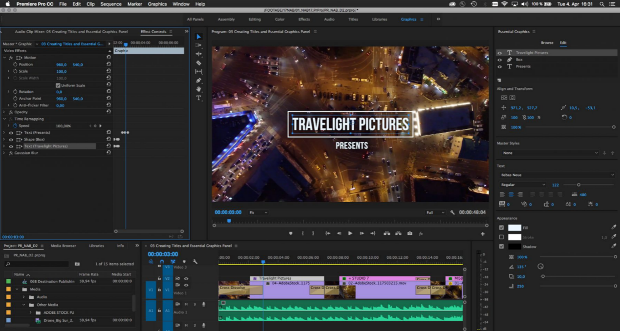
Task: Click the white Fill color swatch
Action: coord(514,228)
